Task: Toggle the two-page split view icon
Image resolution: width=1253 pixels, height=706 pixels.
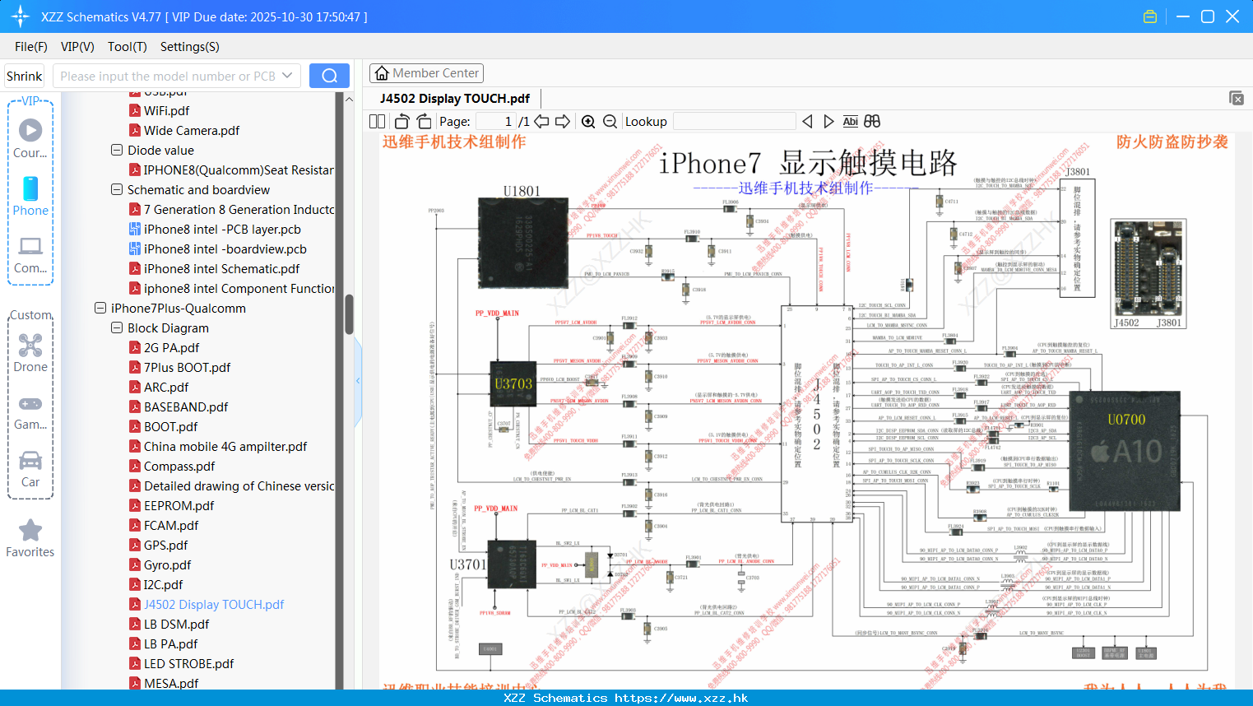Action: (x=377, y=121)
